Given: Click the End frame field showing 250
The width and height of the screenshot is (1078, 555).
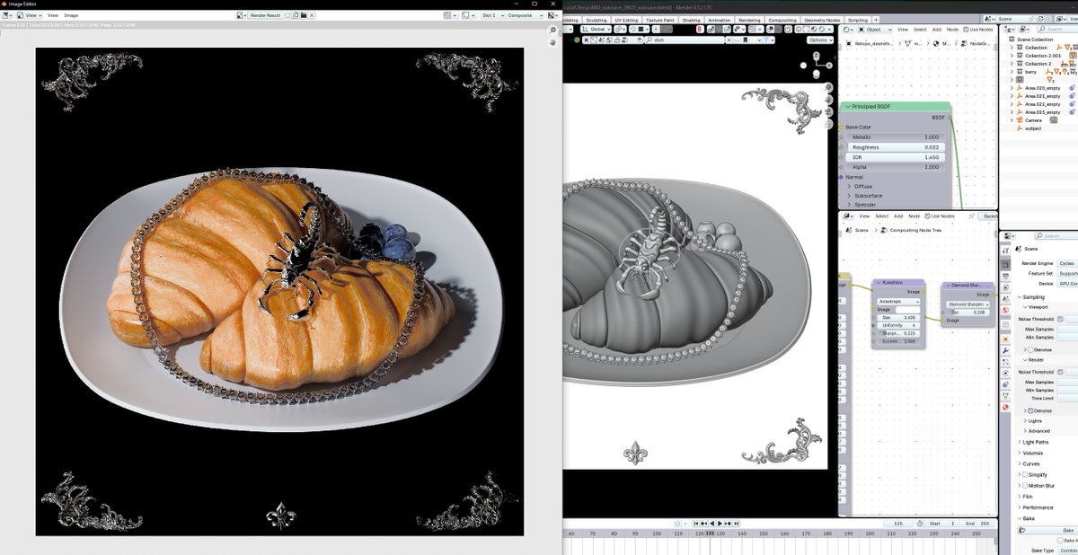Looking at the screenshot, I should 977,523.
